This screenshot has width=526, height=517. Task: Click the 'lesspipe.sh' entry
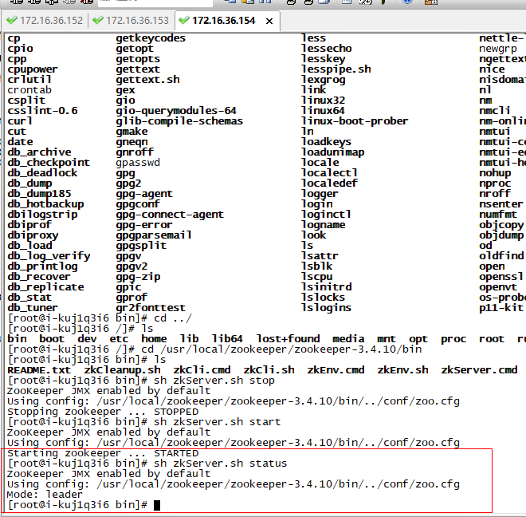tap(336, 69)
